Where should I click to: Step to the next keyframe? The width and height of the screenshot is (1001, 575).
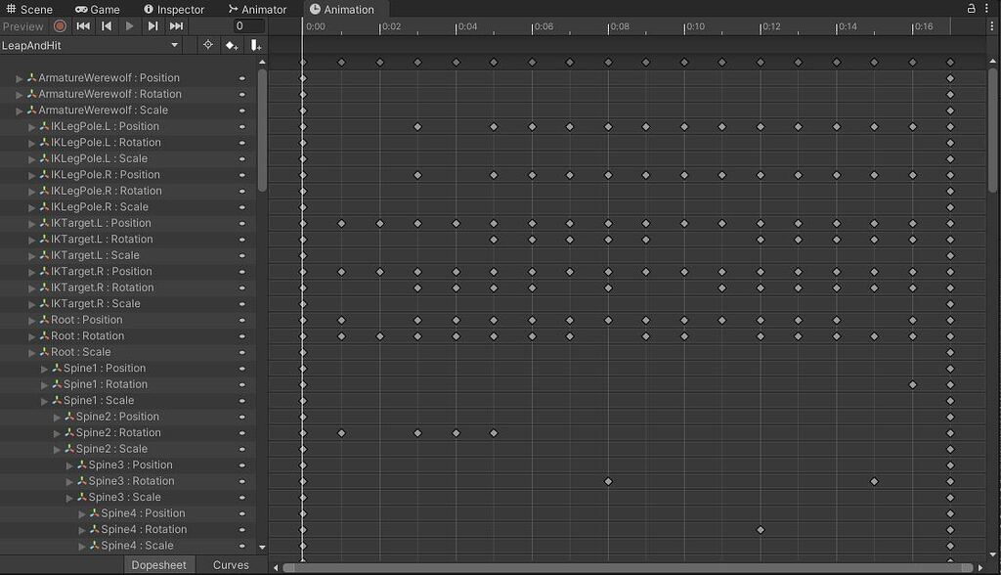click(x=152, y=26)
